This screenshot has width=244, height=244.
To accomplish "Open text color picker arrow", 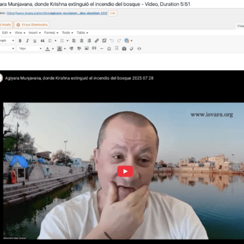I will [x=53, y=49].
